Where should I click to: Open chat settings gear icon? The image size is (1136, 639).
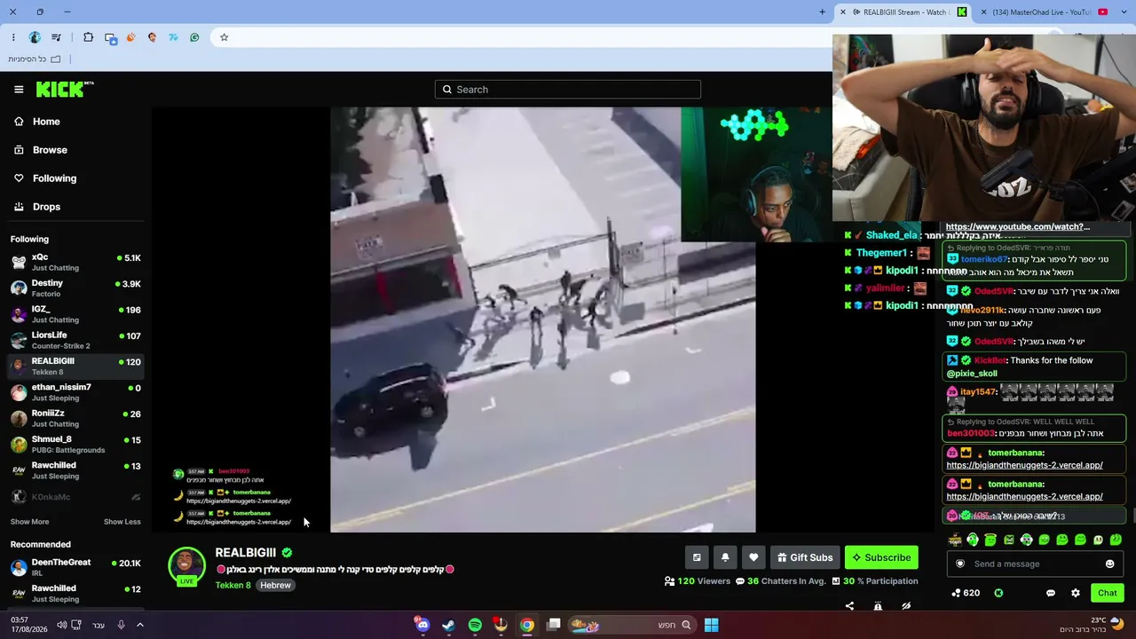1076,593
